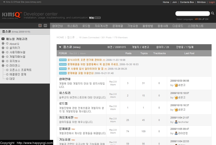Open the 로드맵 forum title
This screenshot has height=145, width=216.
[63, 103]
